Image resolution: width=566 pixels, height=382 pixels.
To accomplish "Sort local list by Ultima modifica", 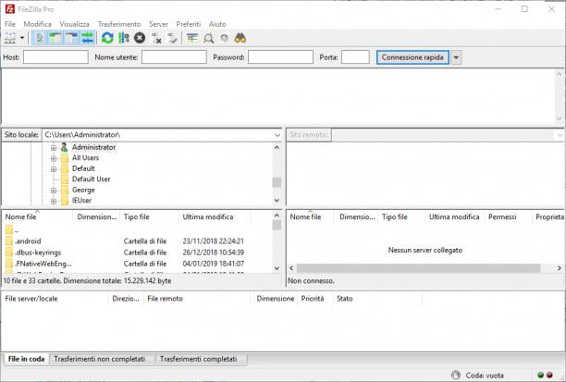I will coord(215,216).
